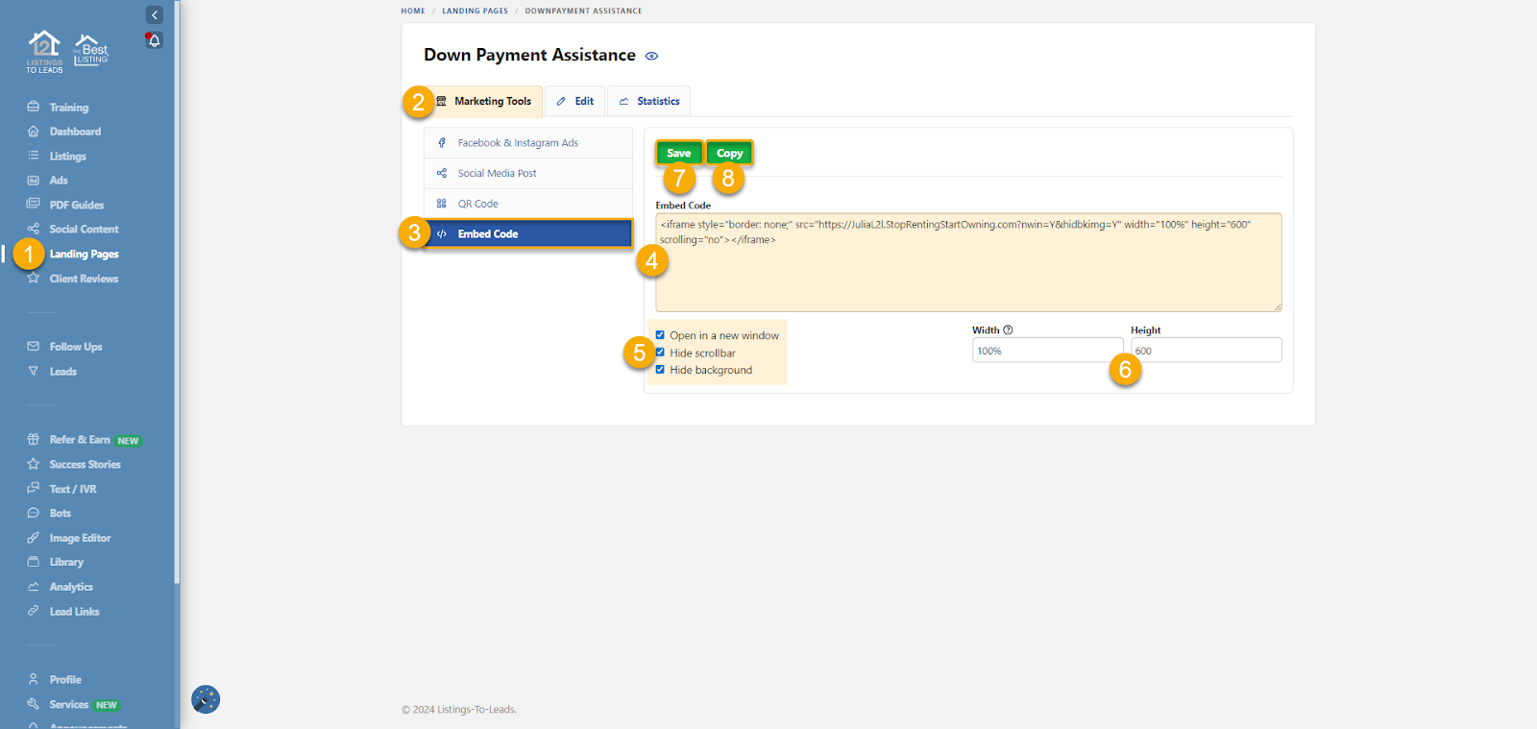Collapse the sidebar with the chevron arrow
This screenshot has width=1537, height=729.
coord(155,14)
